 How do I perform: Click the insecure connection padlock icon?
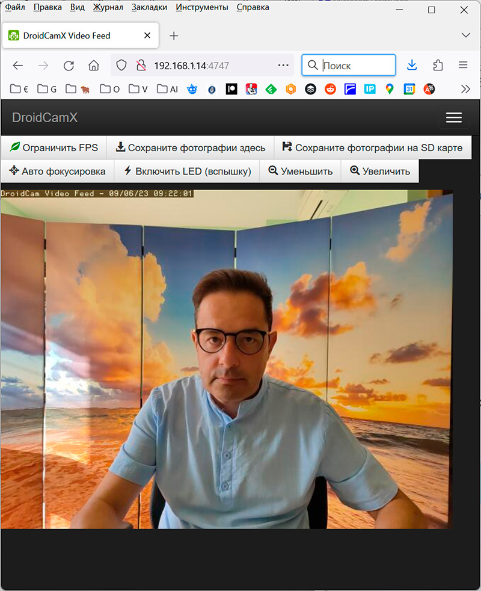[140, 66]
